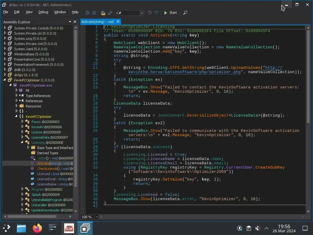
Task: Click the code editor vertical scrollbar
Action: coord(308,76)
